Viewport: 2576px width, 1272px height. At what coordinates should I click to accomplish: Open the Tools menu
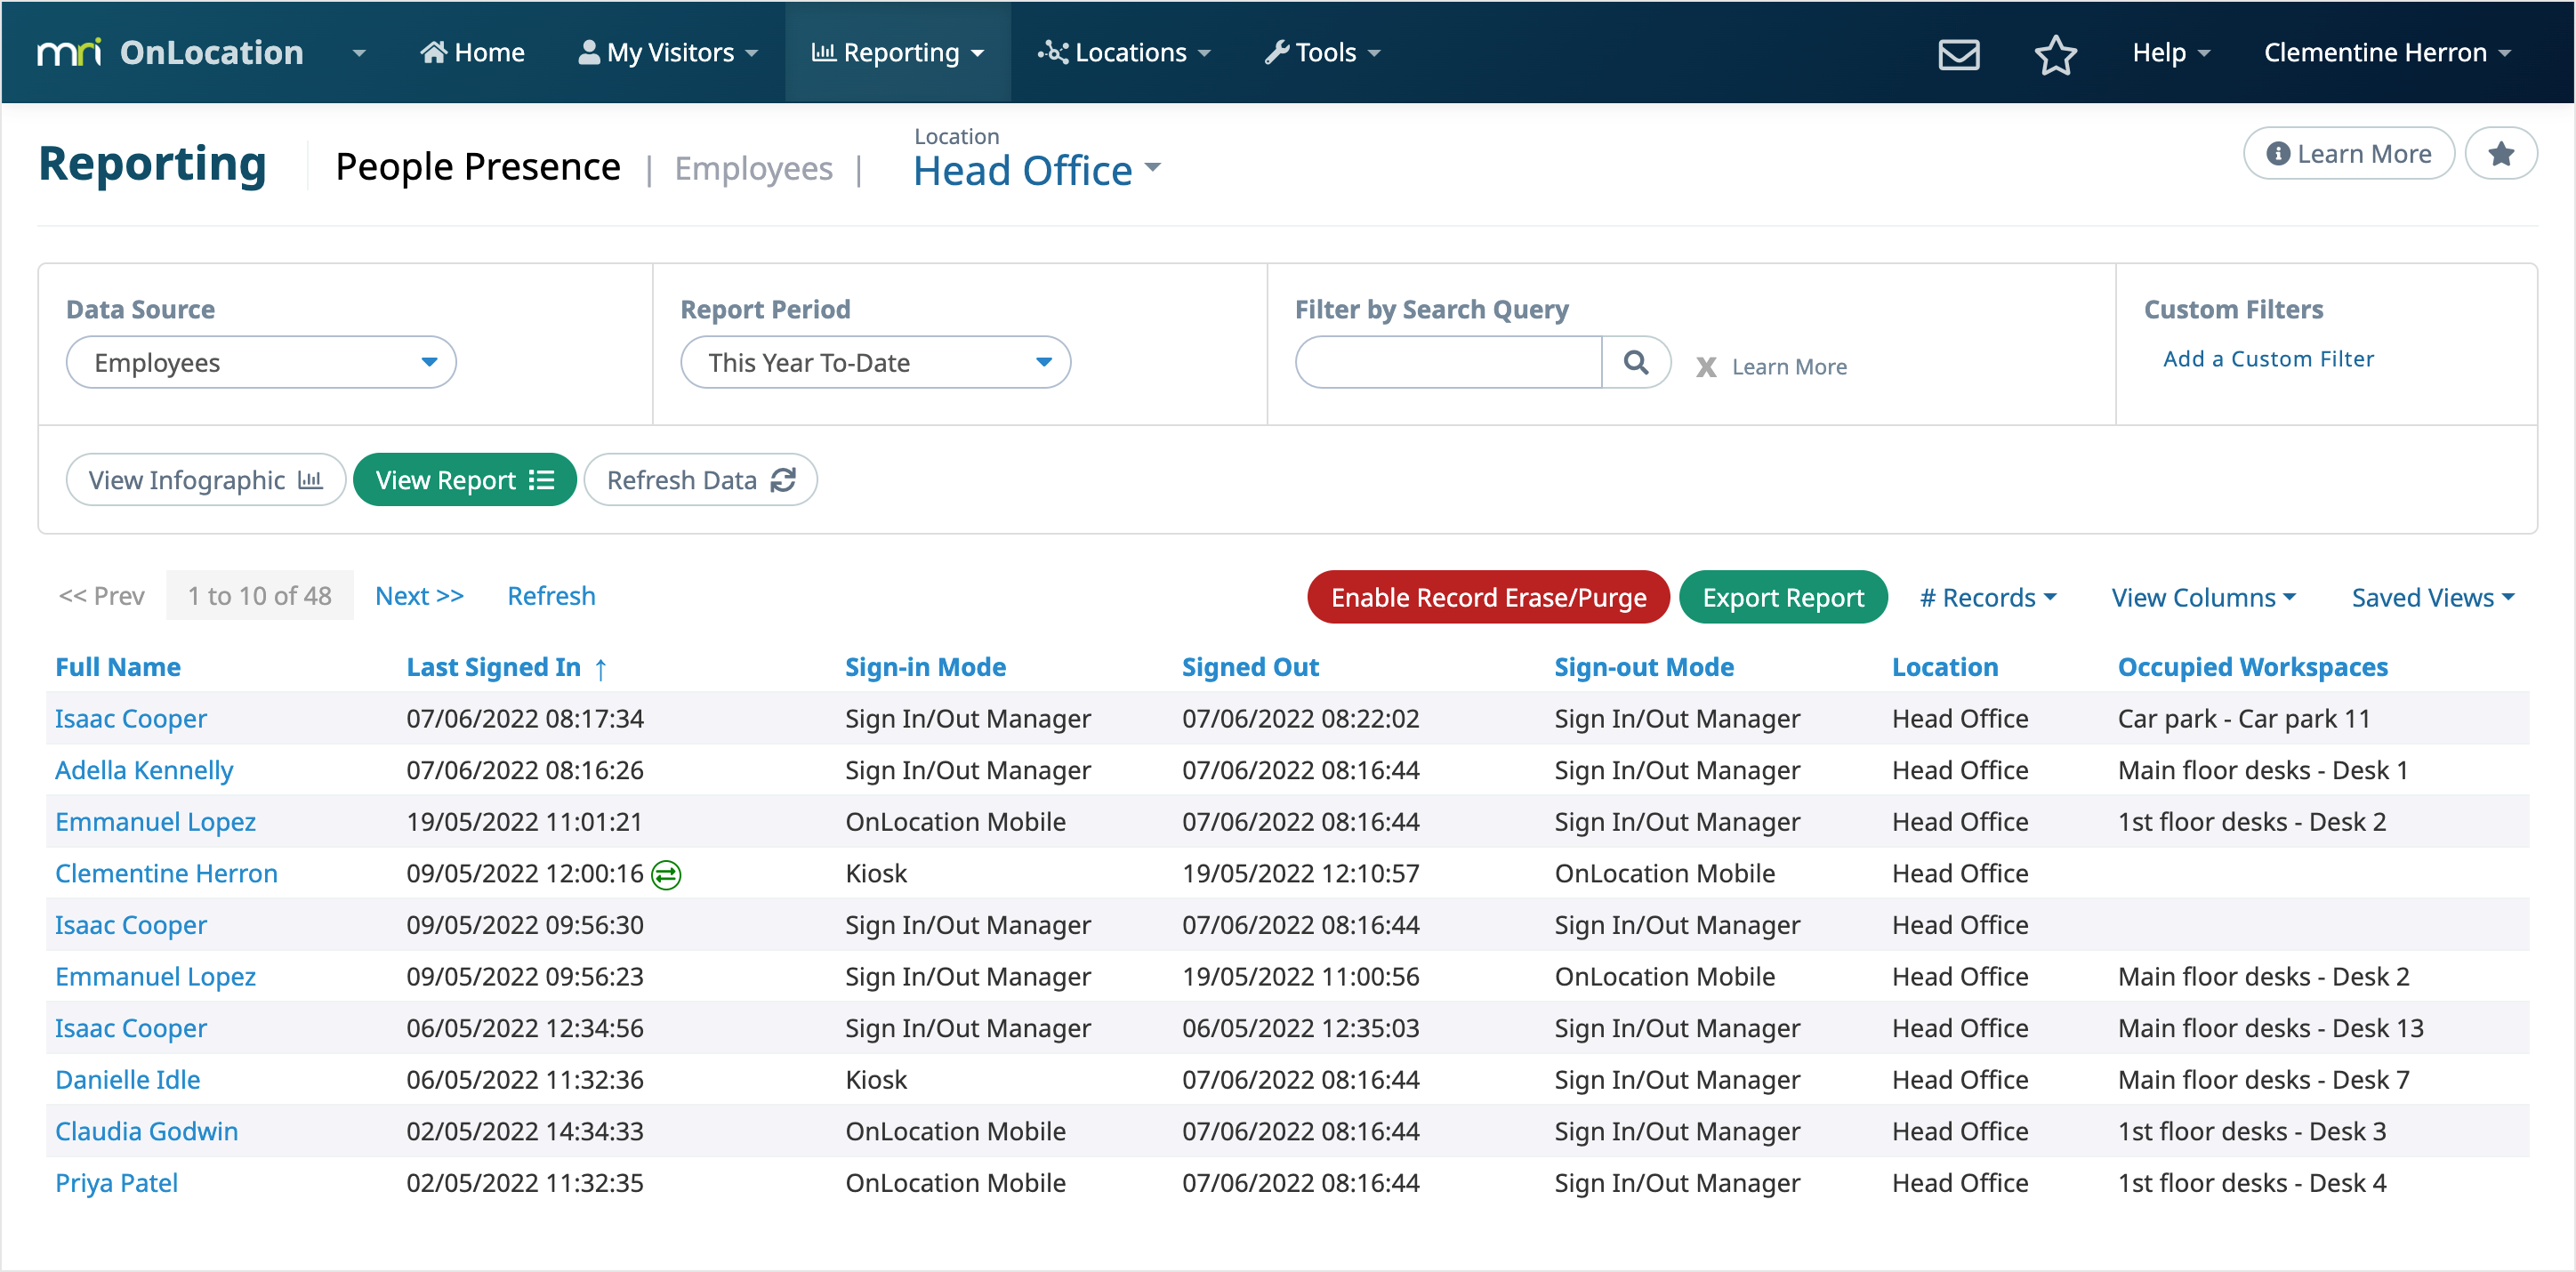(x=1322, y=53)
